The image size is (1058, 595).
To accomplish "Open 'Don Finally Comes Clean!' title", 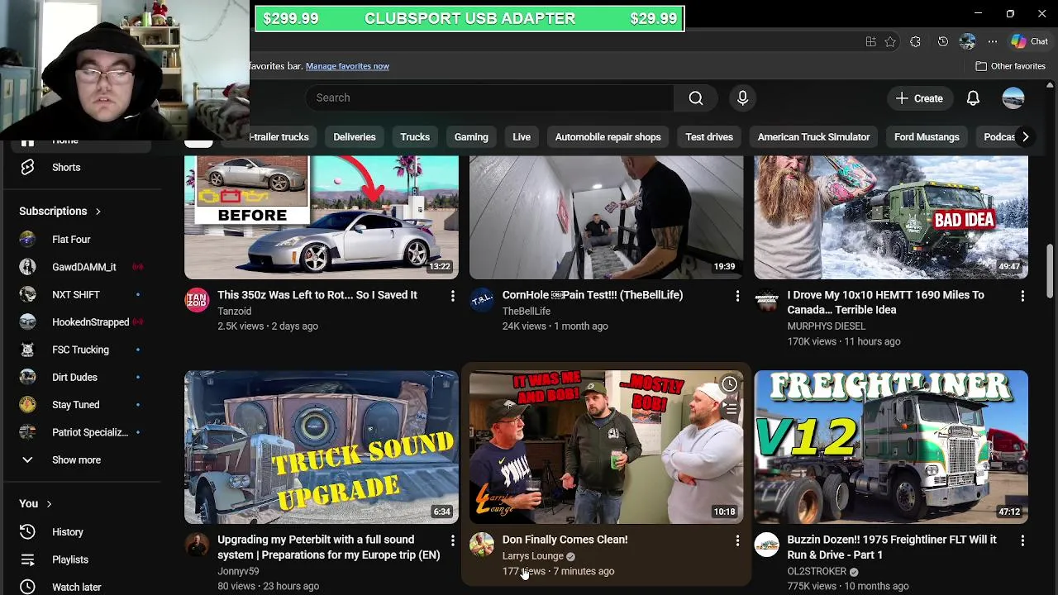I will (565, 540).
